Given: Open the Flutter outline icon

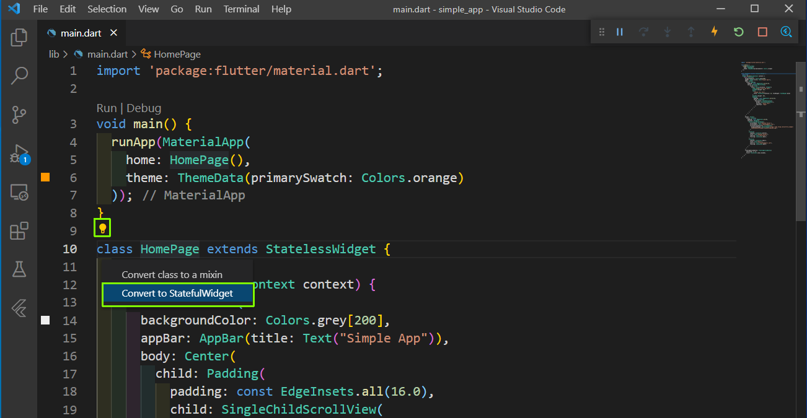Looking at the screenshot, I should (x=19, y=307).
